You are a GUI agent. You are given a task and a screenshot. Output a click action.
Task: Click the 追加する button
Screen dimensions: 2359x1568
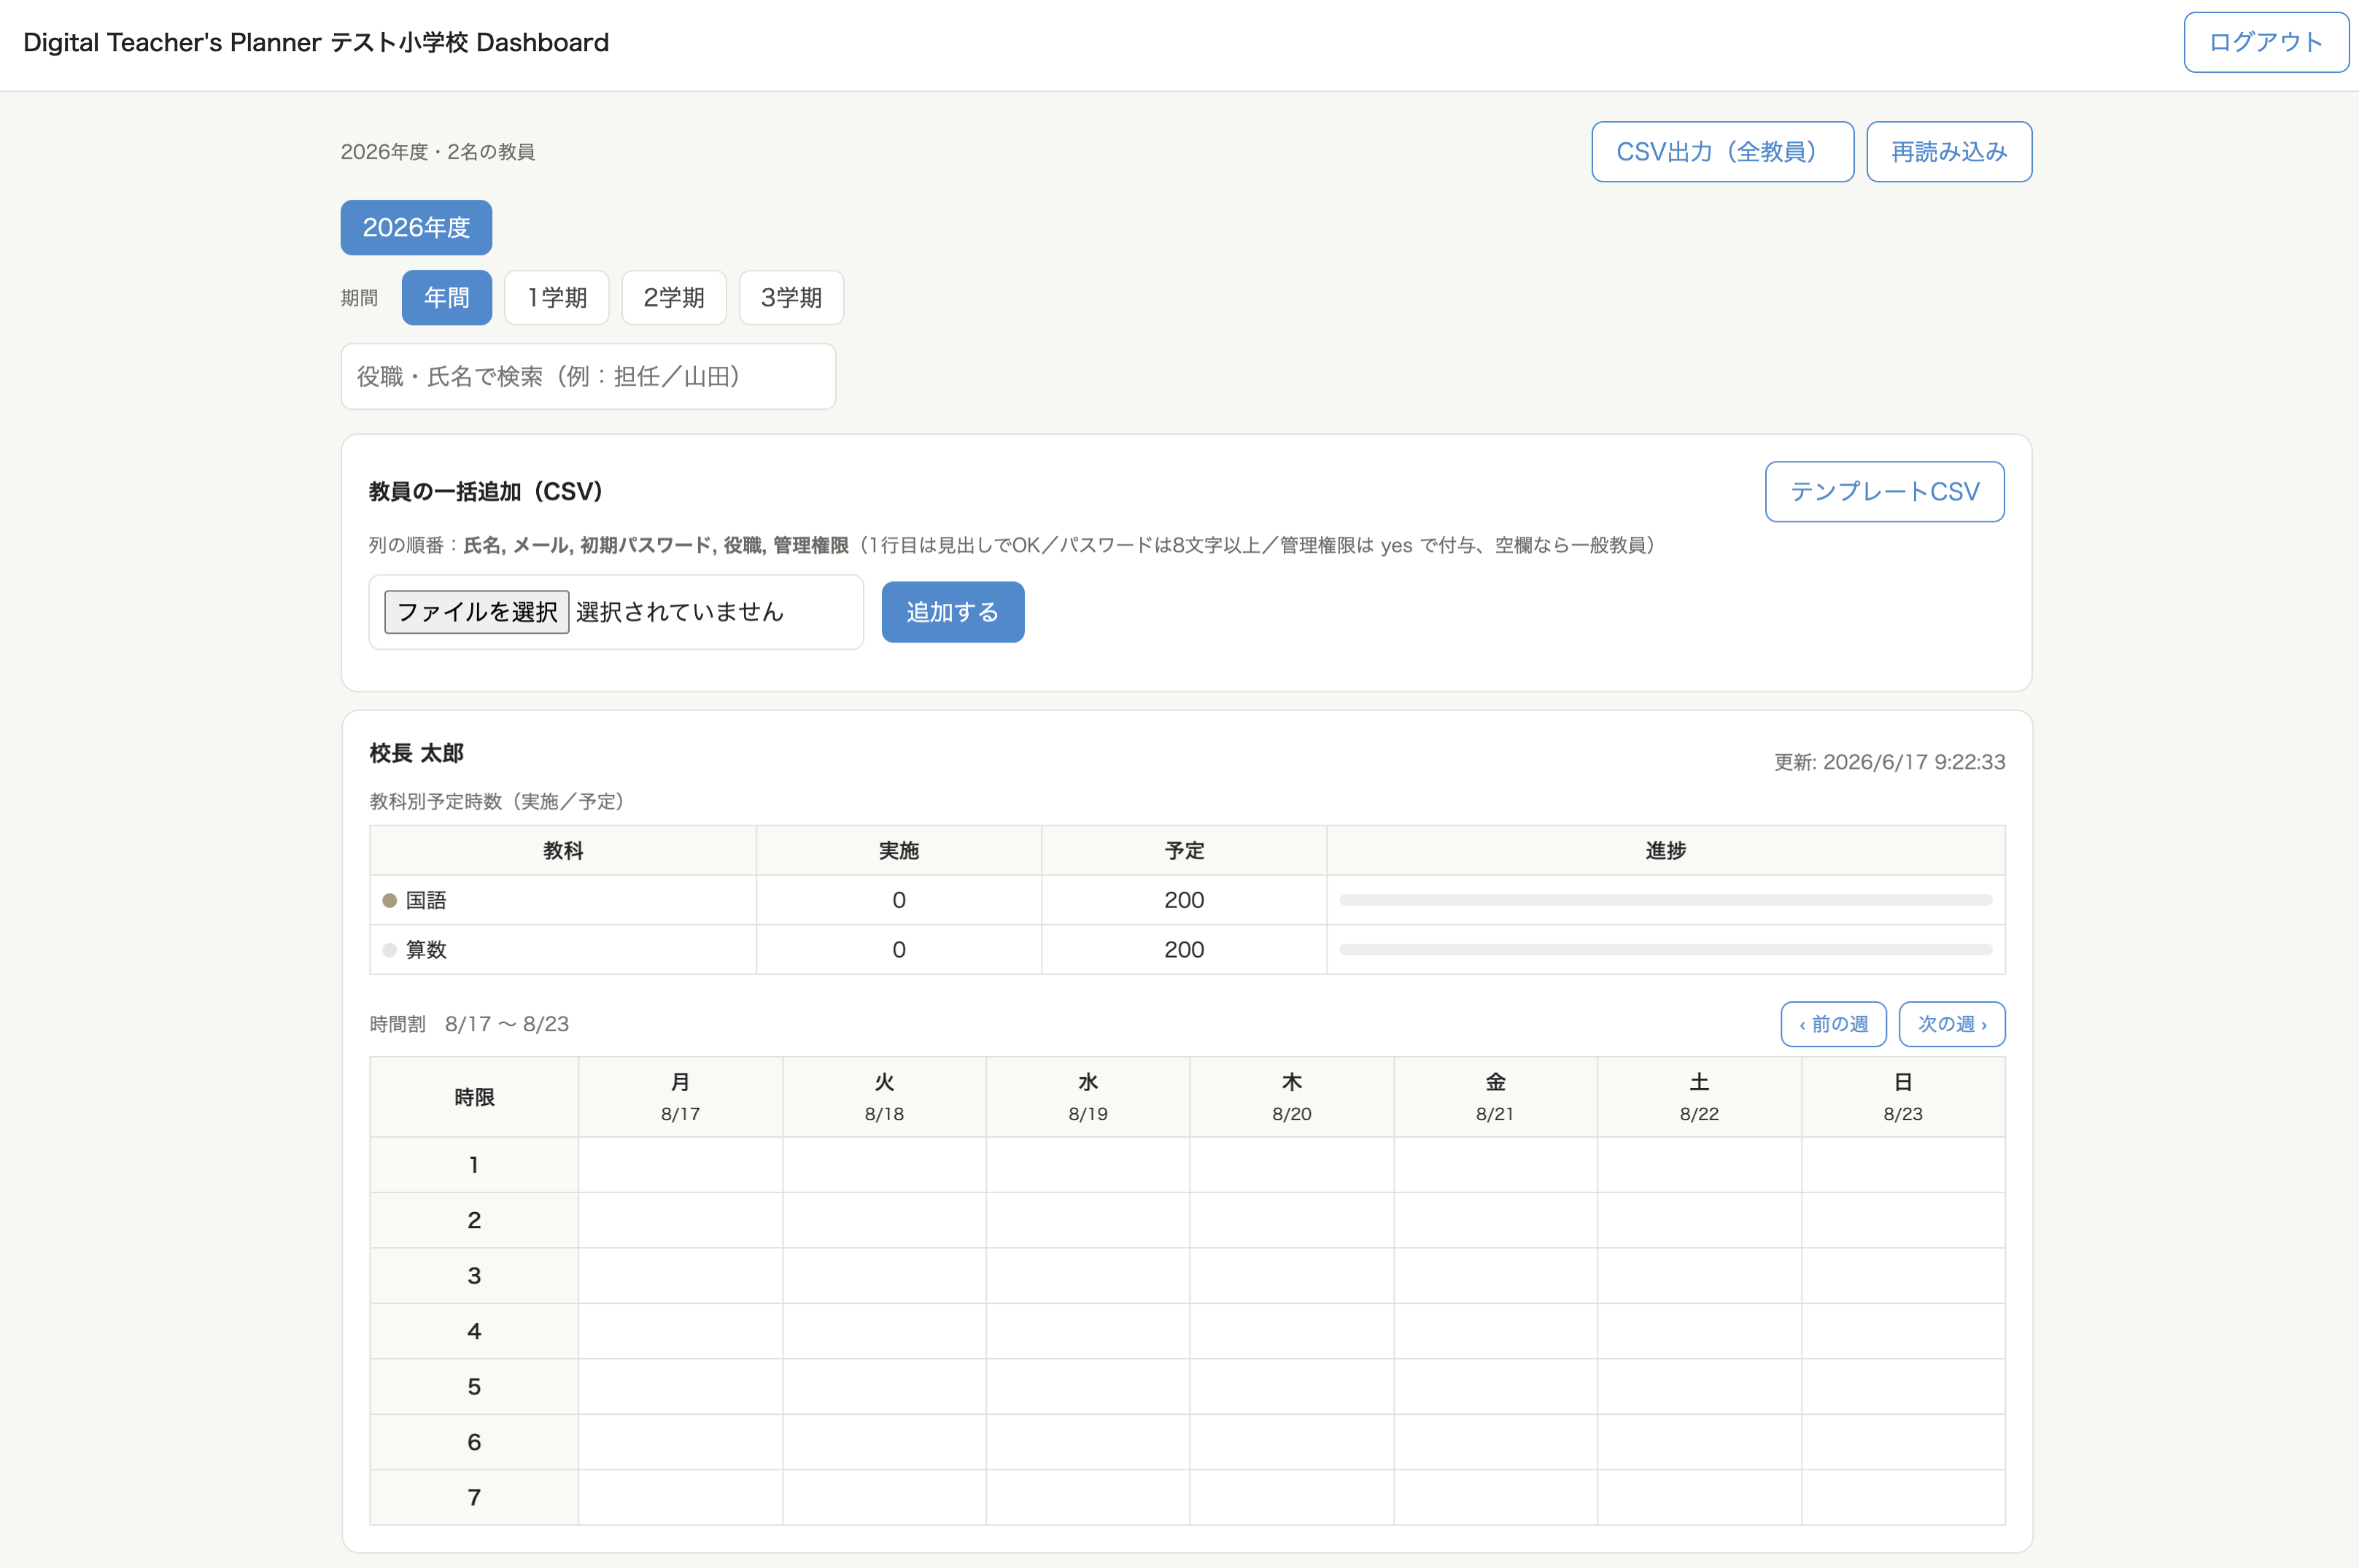[x=953, y=612]
